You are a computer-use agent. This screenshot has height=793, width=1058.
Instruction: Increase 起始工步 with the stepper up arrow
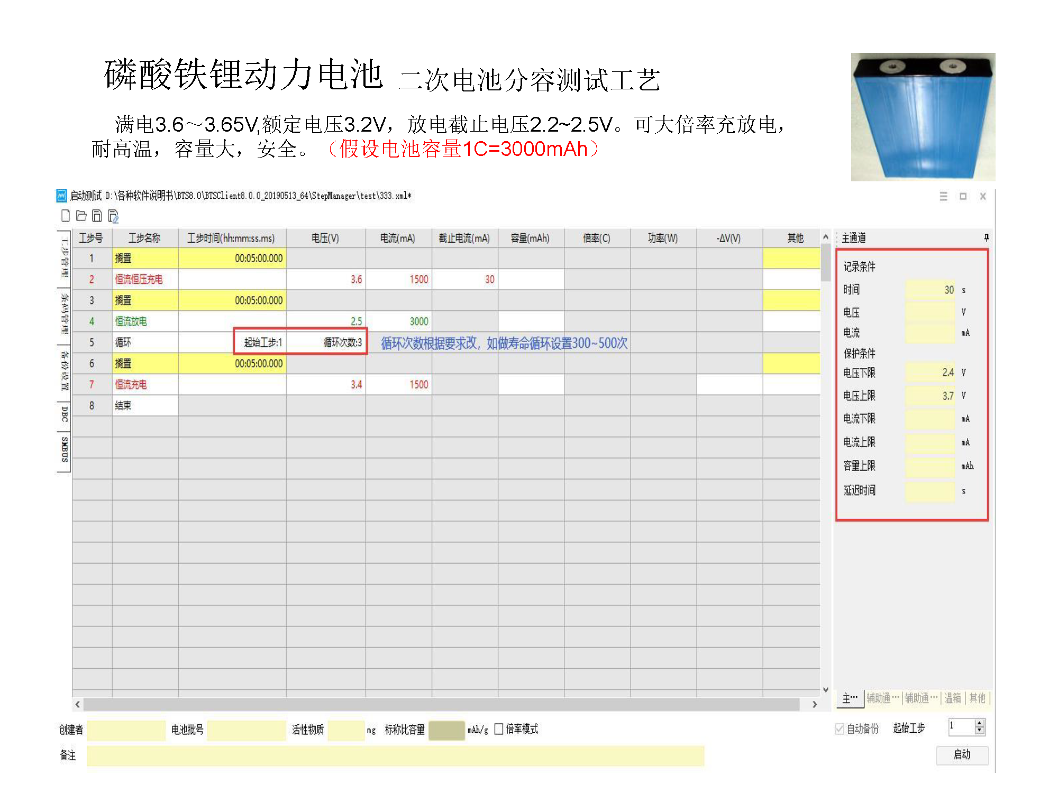click(980, 723)
